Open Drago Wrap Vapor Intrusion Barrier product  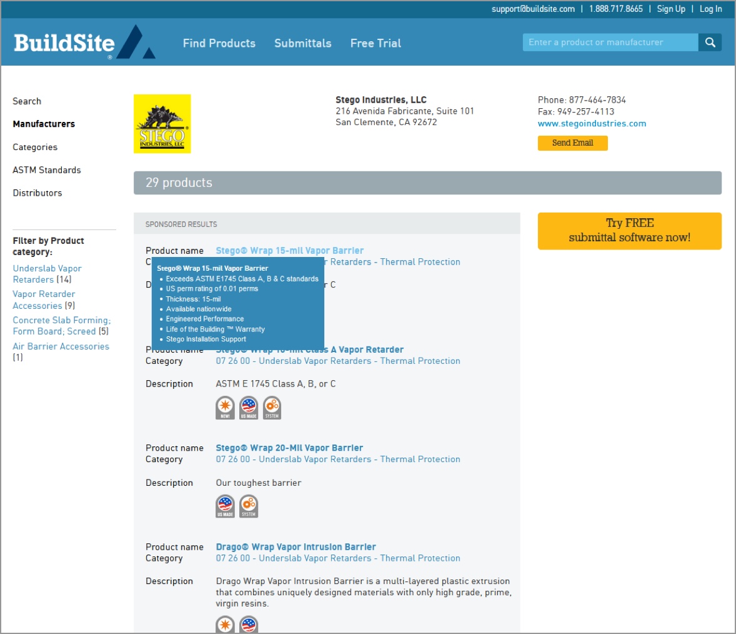click(x=296, y=546)
